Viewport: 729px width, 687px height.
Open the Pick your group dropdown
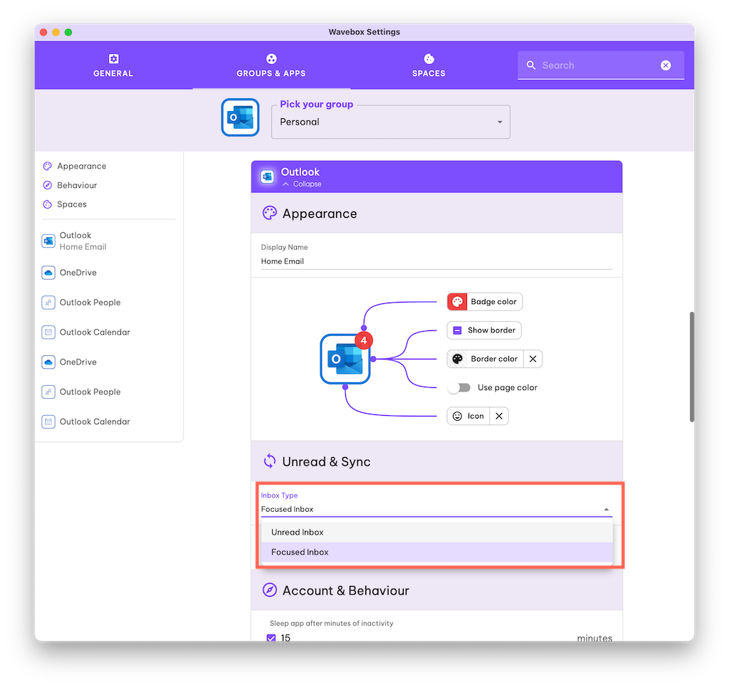coord(391,122)
